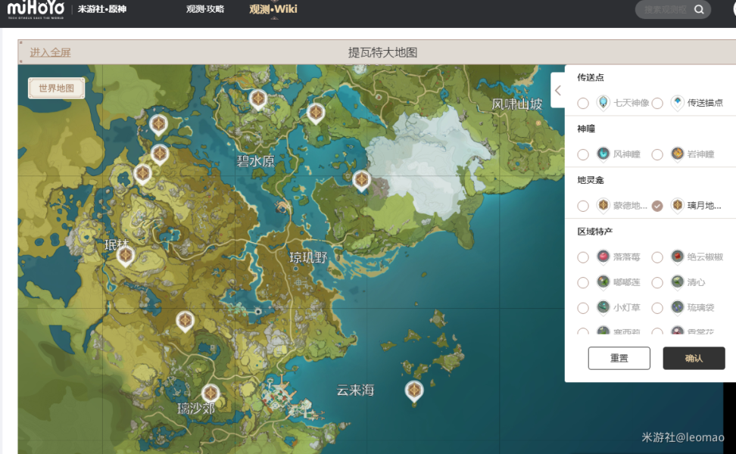Collapse the filter panel with the arrow

pyautogui.click(x=557, y=90)
